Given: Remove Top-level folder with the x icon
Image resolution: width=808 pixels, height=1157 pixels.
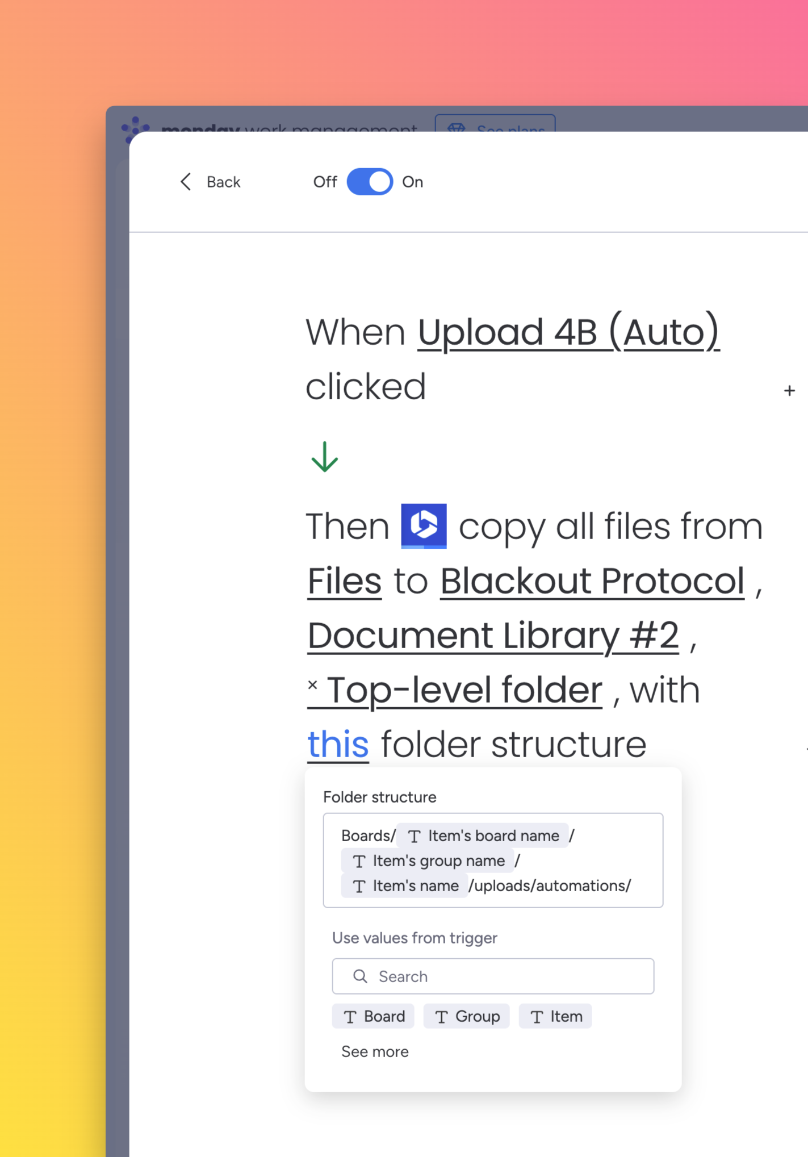Looking at the screenshot, I should point(312,685).
